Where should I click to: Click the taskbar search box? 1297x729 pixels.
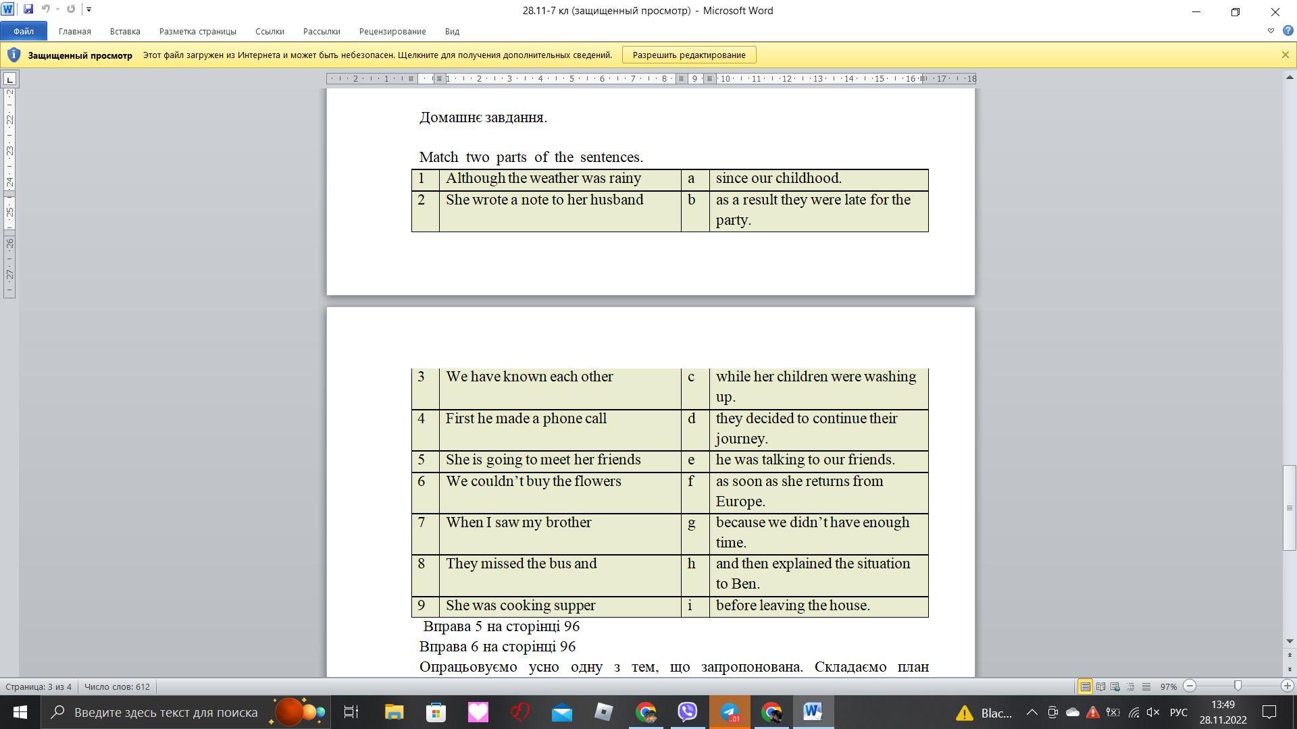(x=186, y=712)
